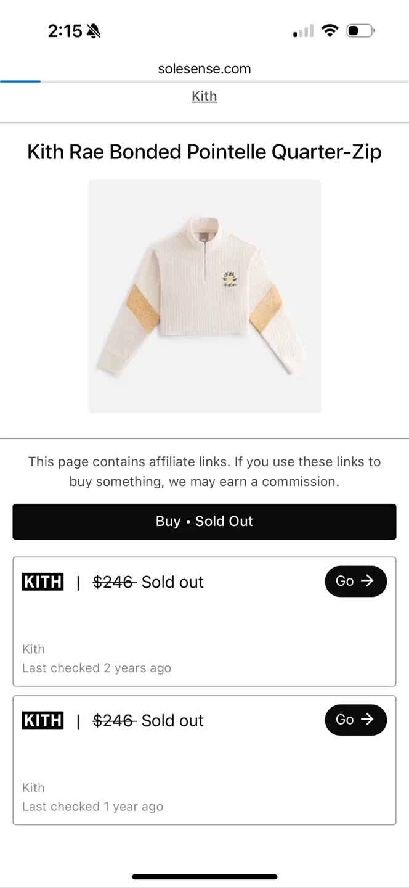Tap the first Go button for Kith
Screen dimensions: 409x888
pyautogui.click(x=355, y=581)
